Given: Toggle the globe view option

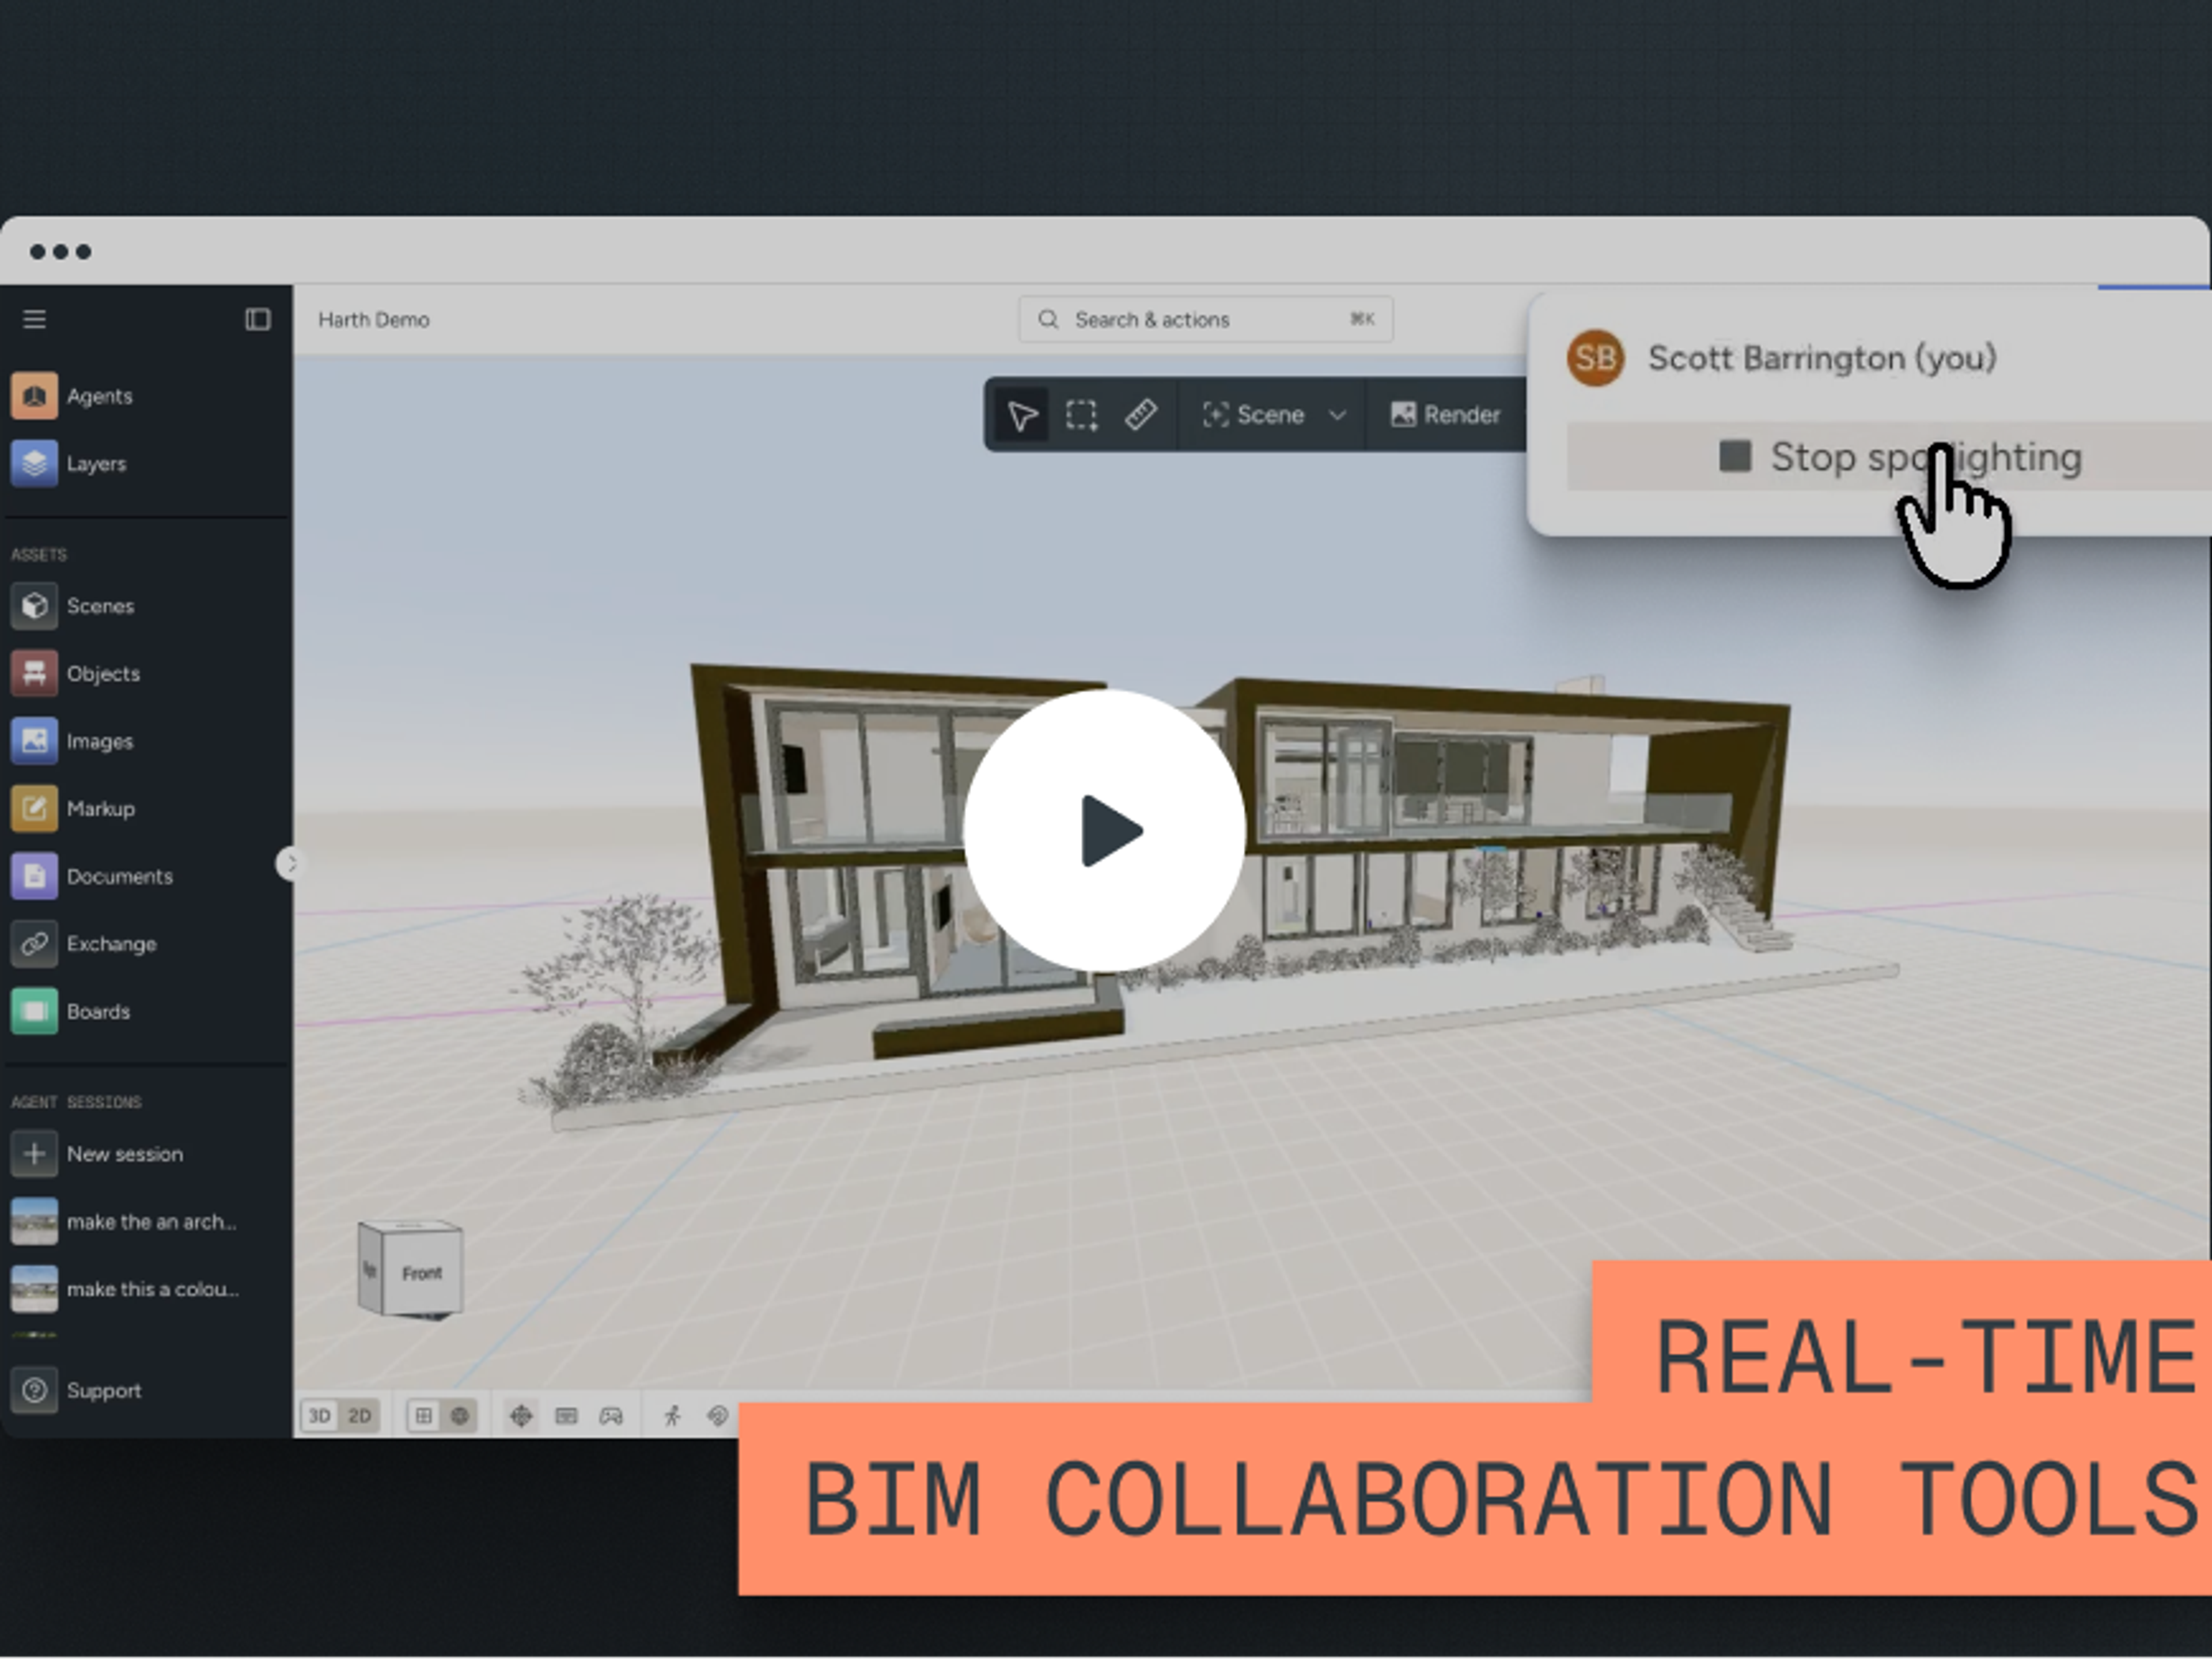Looking at the screenshot, I should (460, 1415).
